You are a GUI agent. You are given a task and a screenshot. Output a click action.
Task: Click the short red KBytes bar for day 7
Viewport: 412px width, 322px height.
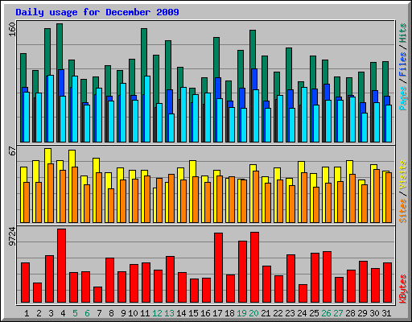97,295
